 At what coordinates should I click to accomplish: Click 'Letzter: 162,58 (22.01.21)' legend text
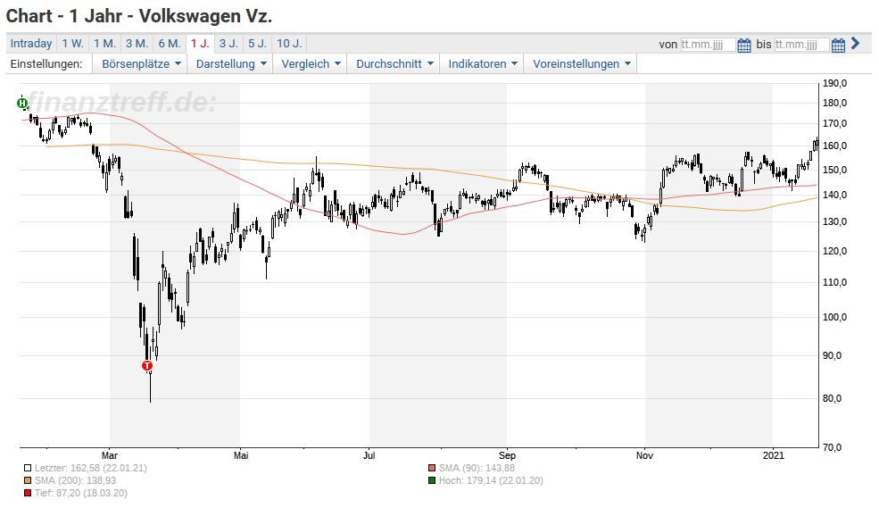tap(91, 468)
